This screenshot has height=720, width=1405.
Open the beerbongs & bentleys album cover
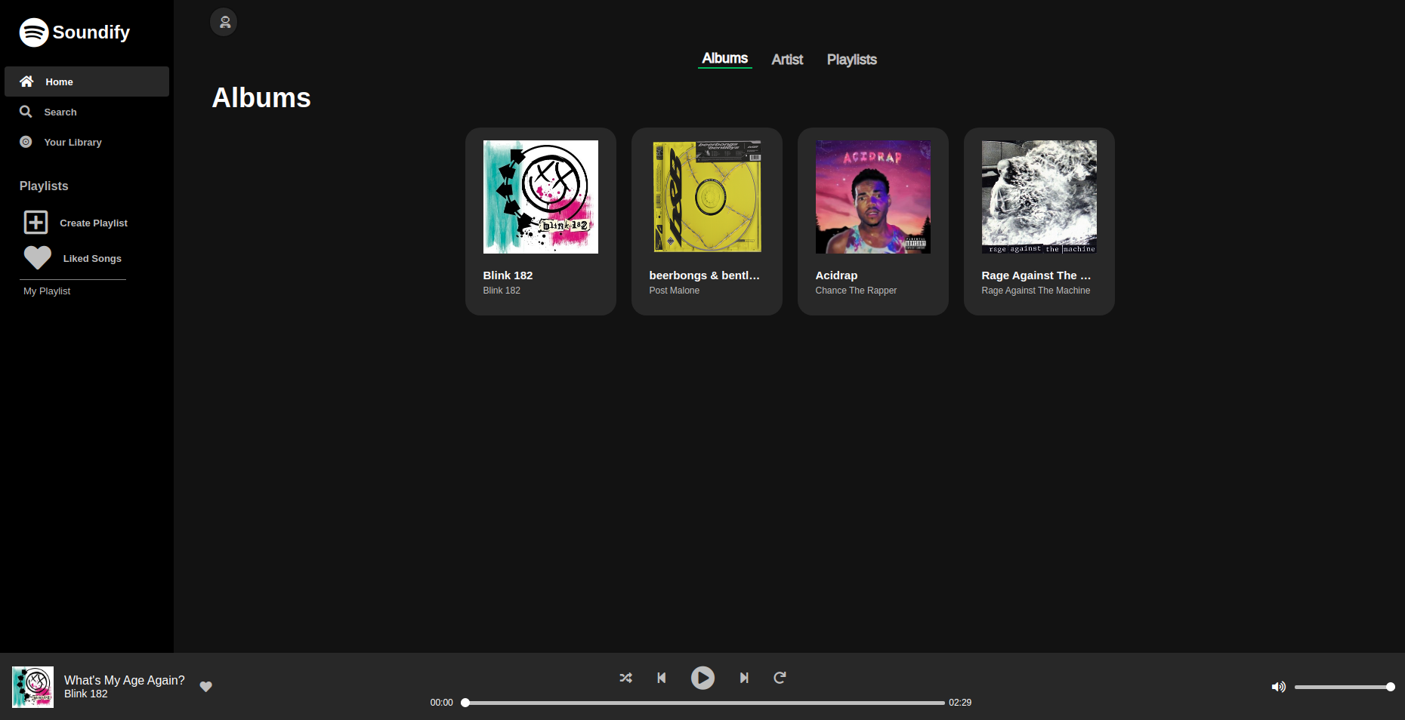[x=707, y=197]
